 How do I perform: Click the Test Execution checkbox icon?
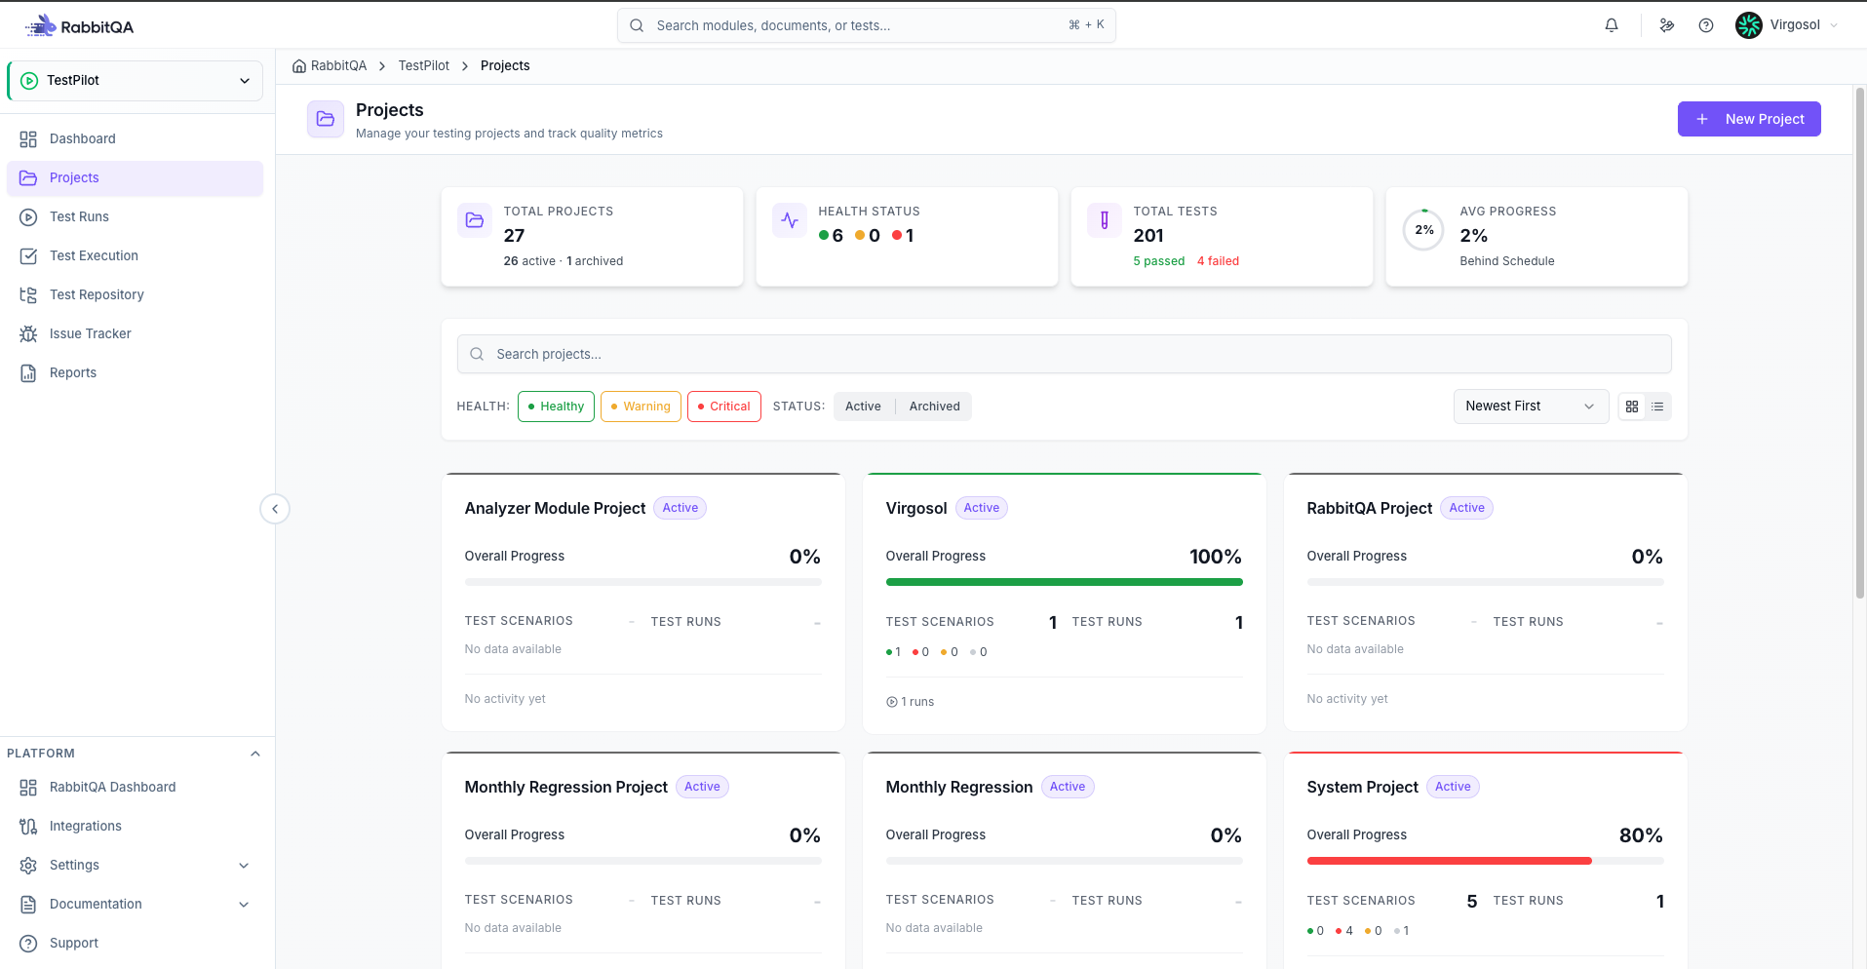click(28, 255)
